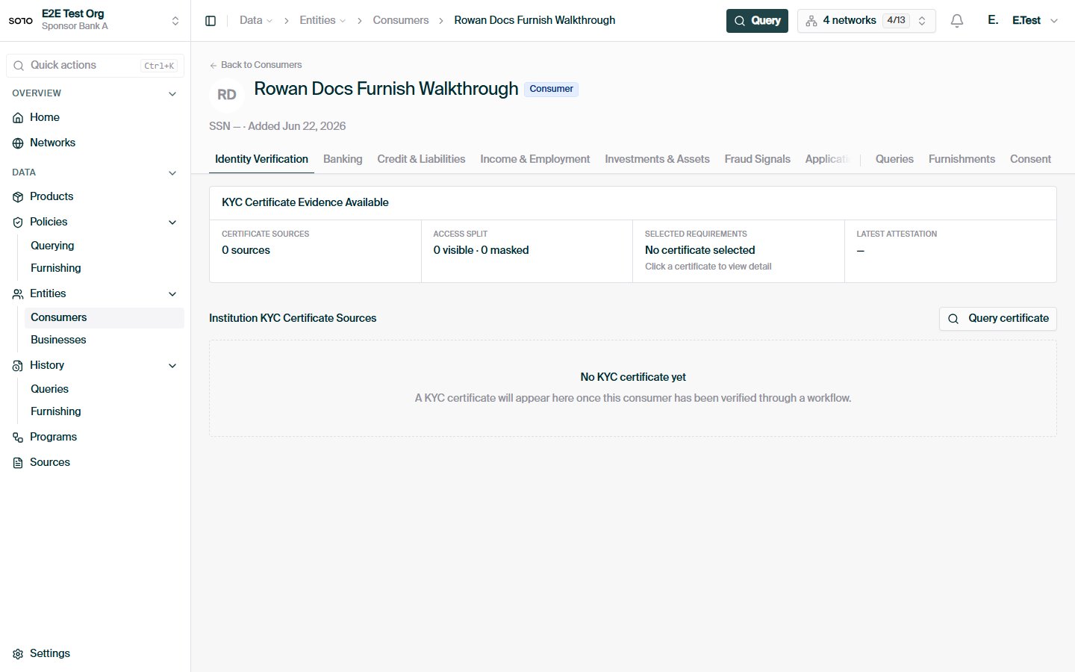The width and height of the screenshot is (1075, 672).
Task: Open the notifications bell
Action: pyautogui.click(x=957, y=21)
